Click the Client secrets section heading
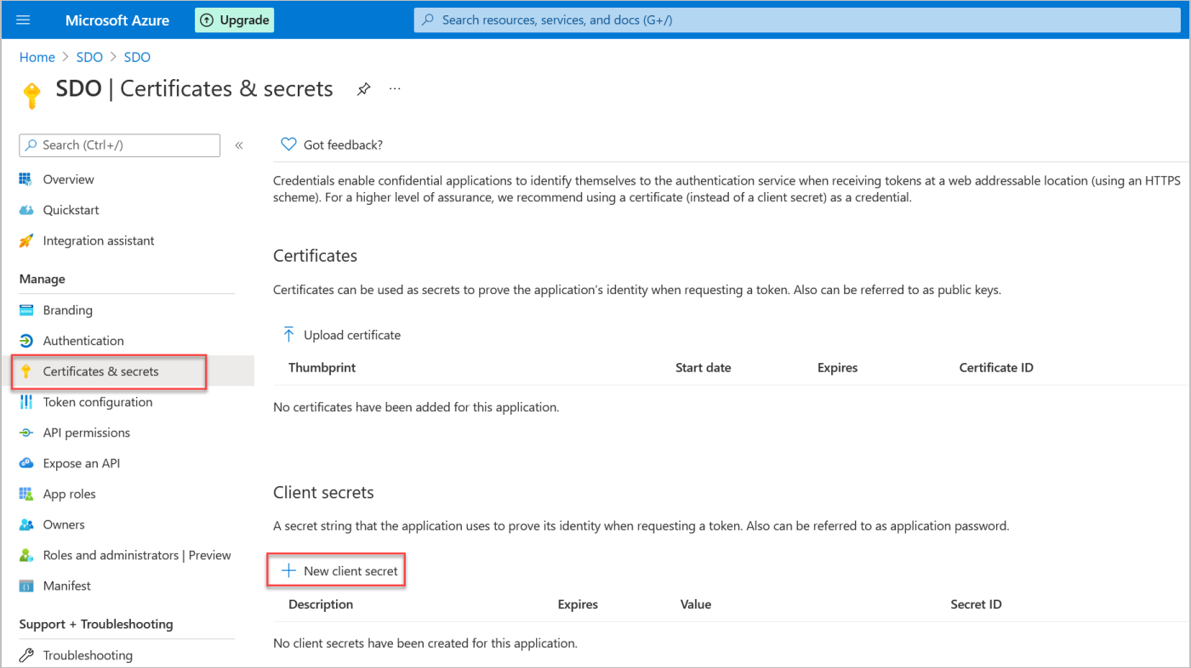The width and height of the screenshot is (1191, 668). coord(323,492)
